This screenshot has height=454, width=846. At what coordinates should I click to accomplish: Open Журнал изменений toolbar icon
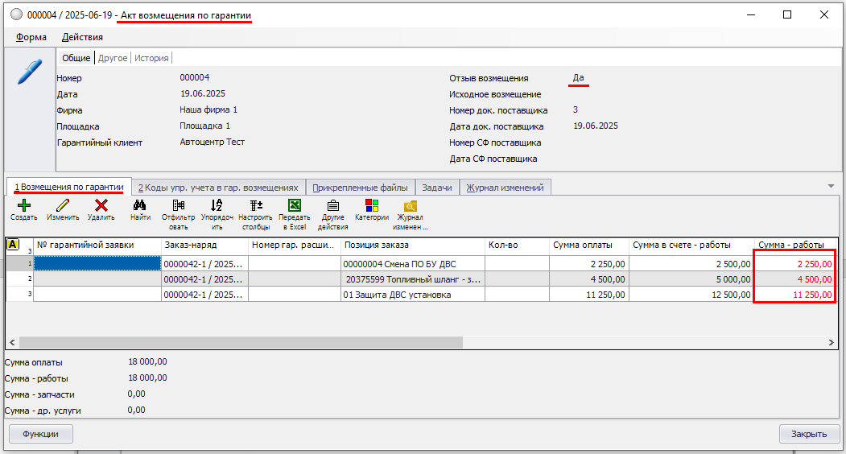[411, 206]
